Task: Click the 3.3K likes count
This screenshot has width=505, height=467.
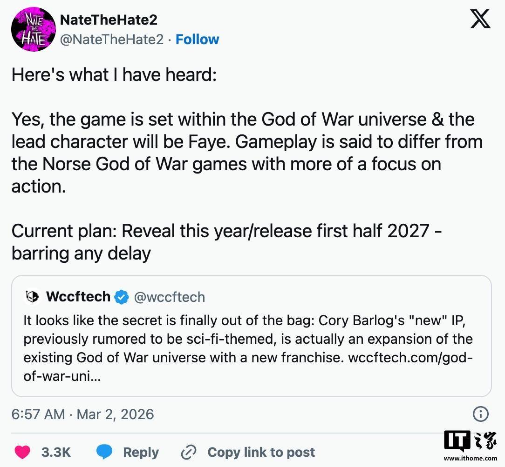Action: 56,452
